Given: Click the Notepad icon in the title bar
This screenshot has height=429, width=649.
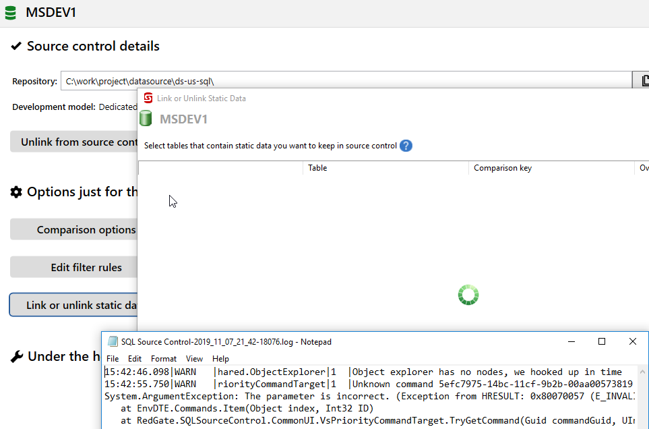Looking at the screenshot, I should click(x=111, y=342).
